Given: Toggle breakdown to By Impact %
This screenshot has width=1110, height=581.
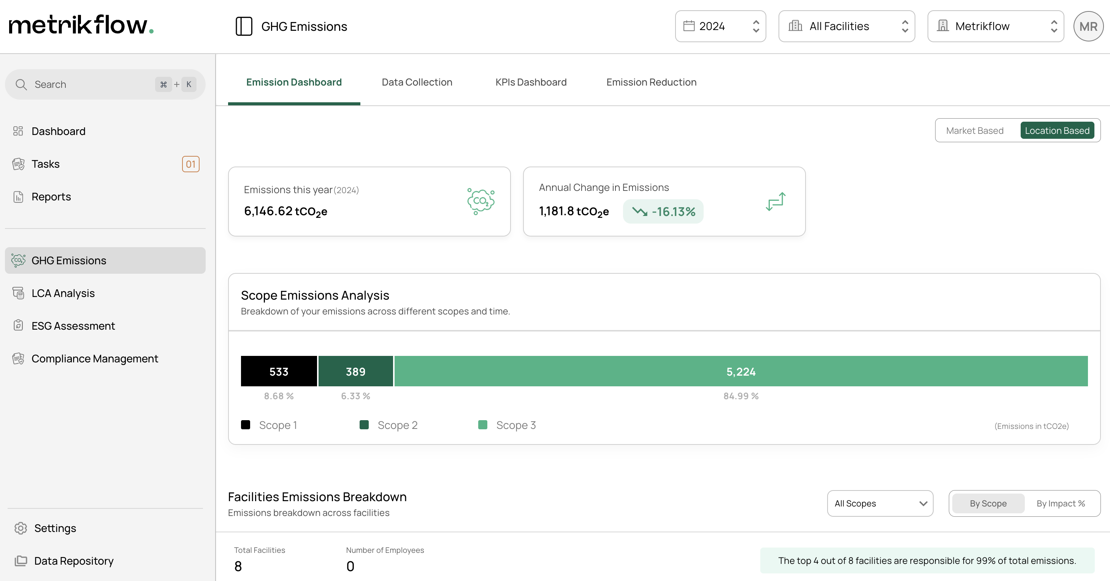Looking at the screenshot, I should coord(1060,503).
